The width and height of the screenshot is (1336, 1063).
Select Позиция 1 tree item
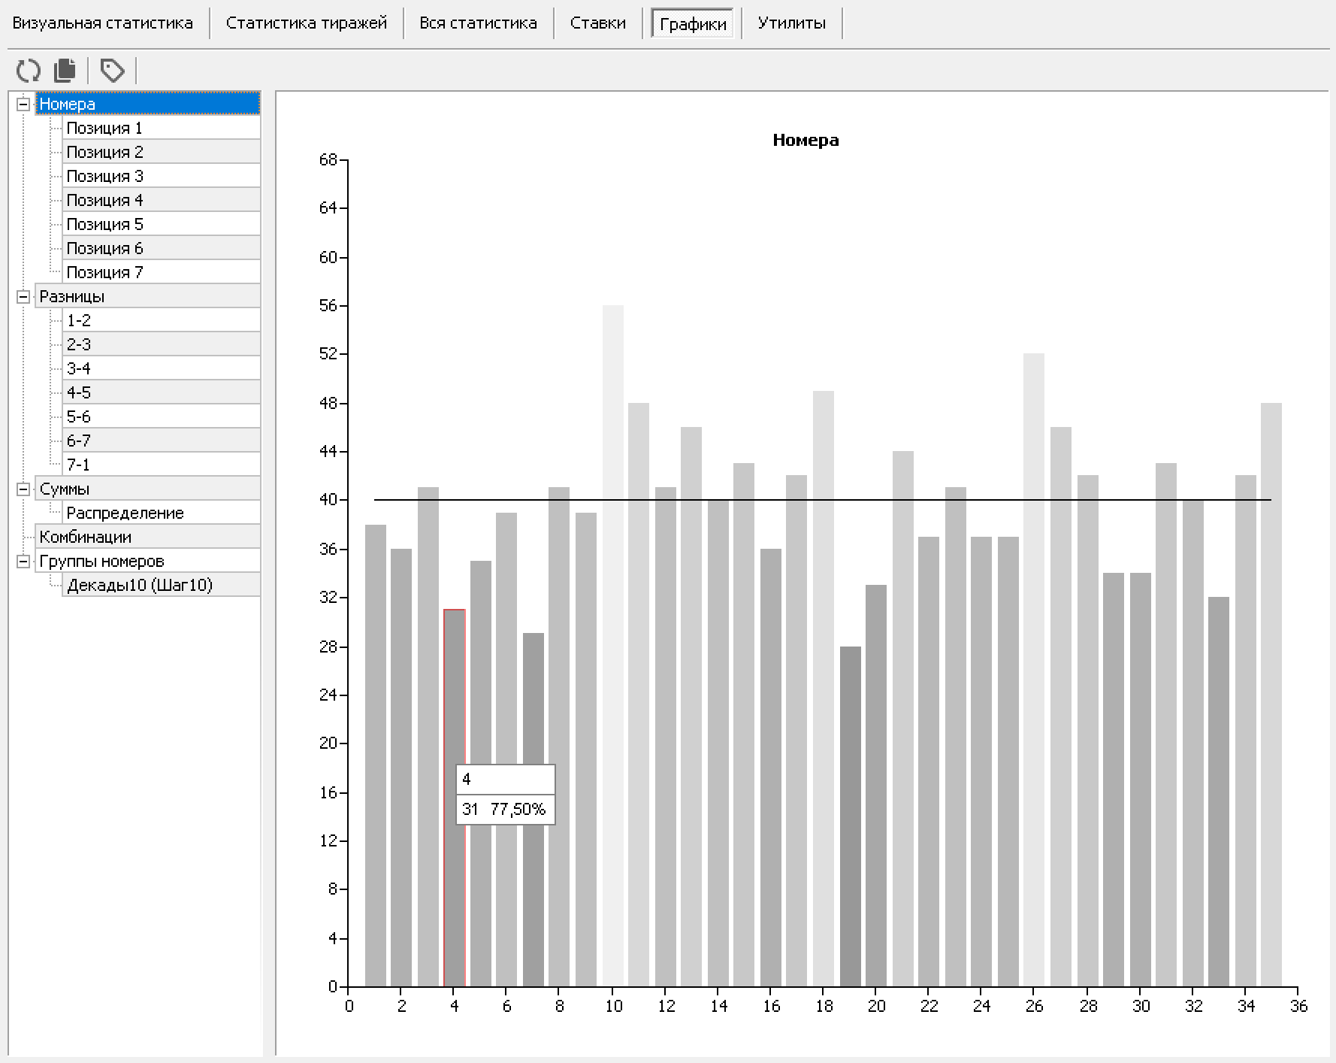(162, 128)
